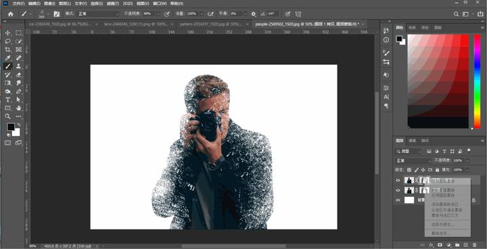Screen dimensions: 487x249
Task: Toggle lock transparent pixels icon
Action: point(409,170)
